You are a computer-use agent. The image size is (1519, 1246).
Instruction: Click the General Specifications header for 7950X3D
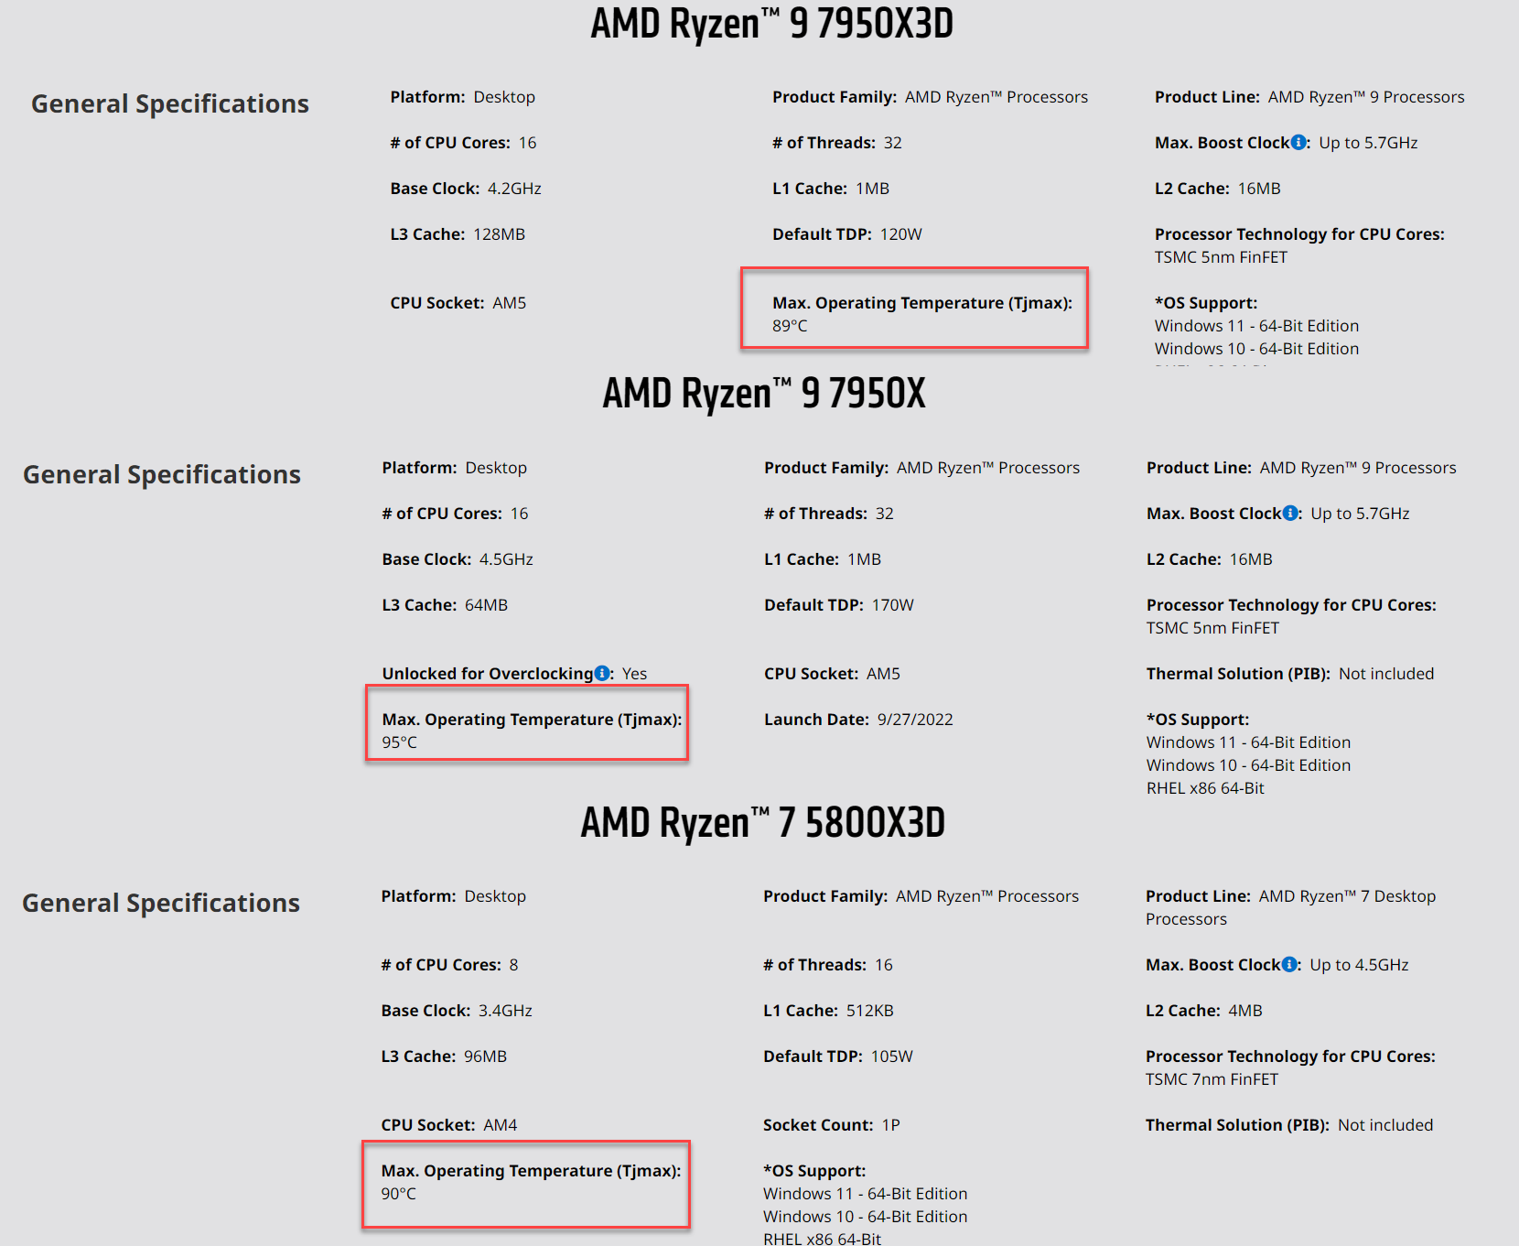(x=170, y=103)
